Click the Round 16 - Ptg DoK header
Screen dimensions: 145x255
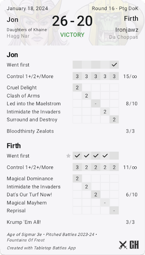coord(115,8)
